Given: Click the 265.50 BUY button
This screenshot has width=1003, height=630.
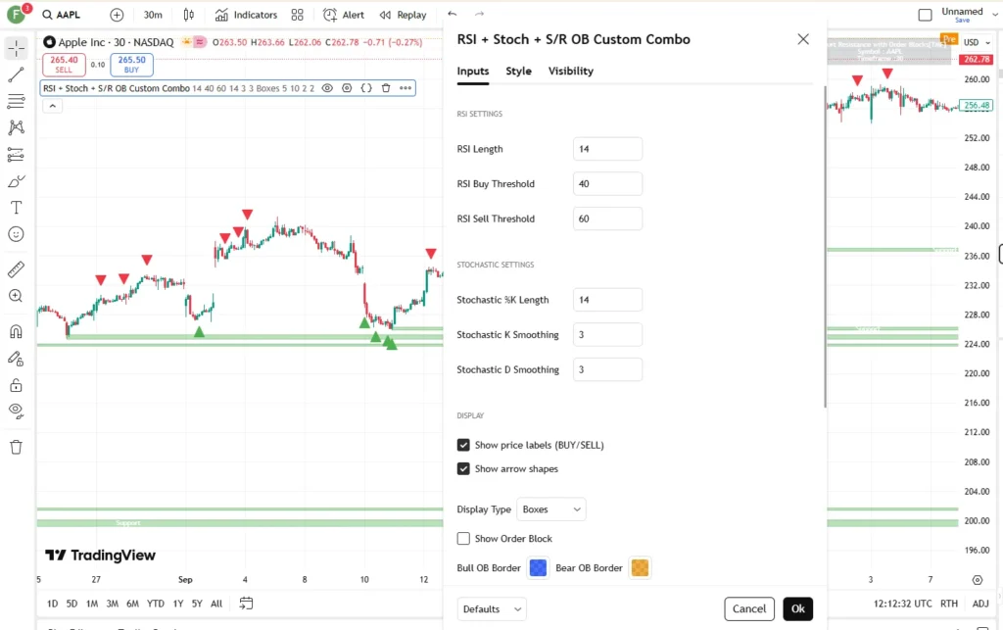Looking at the screenshot, I should (x=132, y=65).
